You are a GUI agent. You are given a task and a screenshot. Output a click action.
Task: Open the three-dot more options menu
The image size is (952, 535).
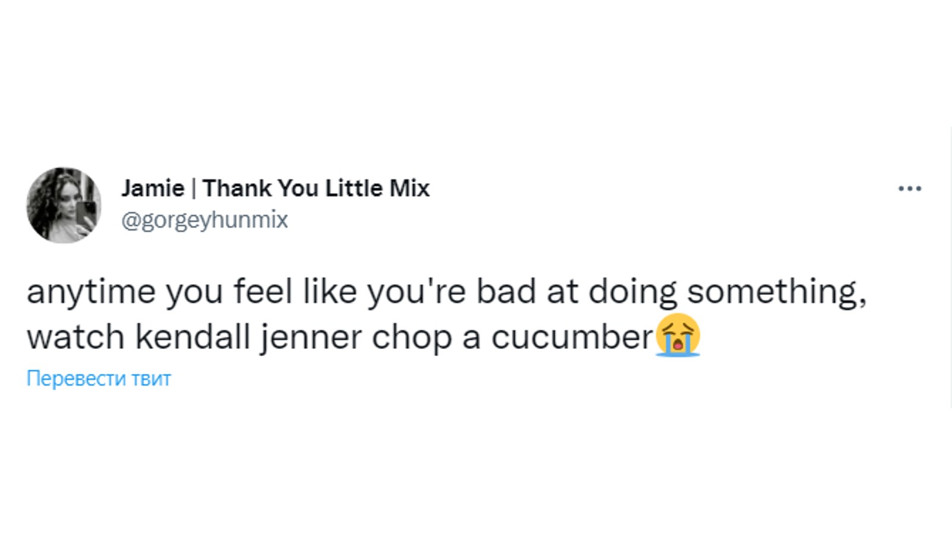click(x=909, y=189)
